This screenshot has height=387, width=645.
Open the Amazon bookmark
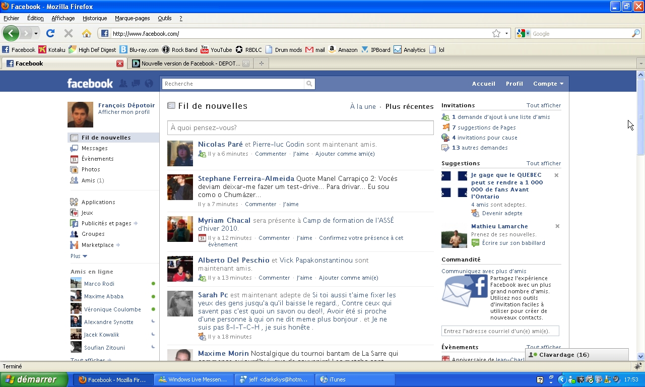pos(343,50)
